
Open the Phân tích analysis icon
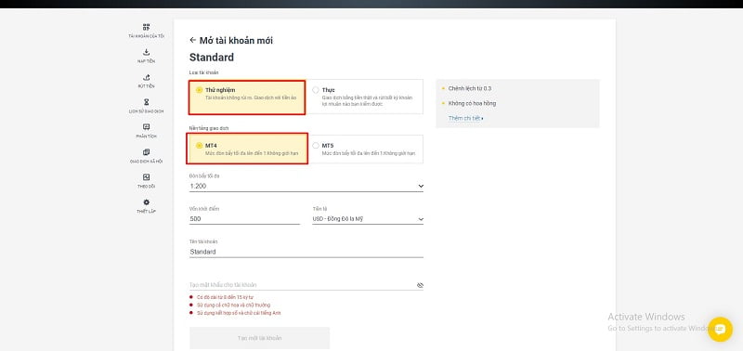146,127
